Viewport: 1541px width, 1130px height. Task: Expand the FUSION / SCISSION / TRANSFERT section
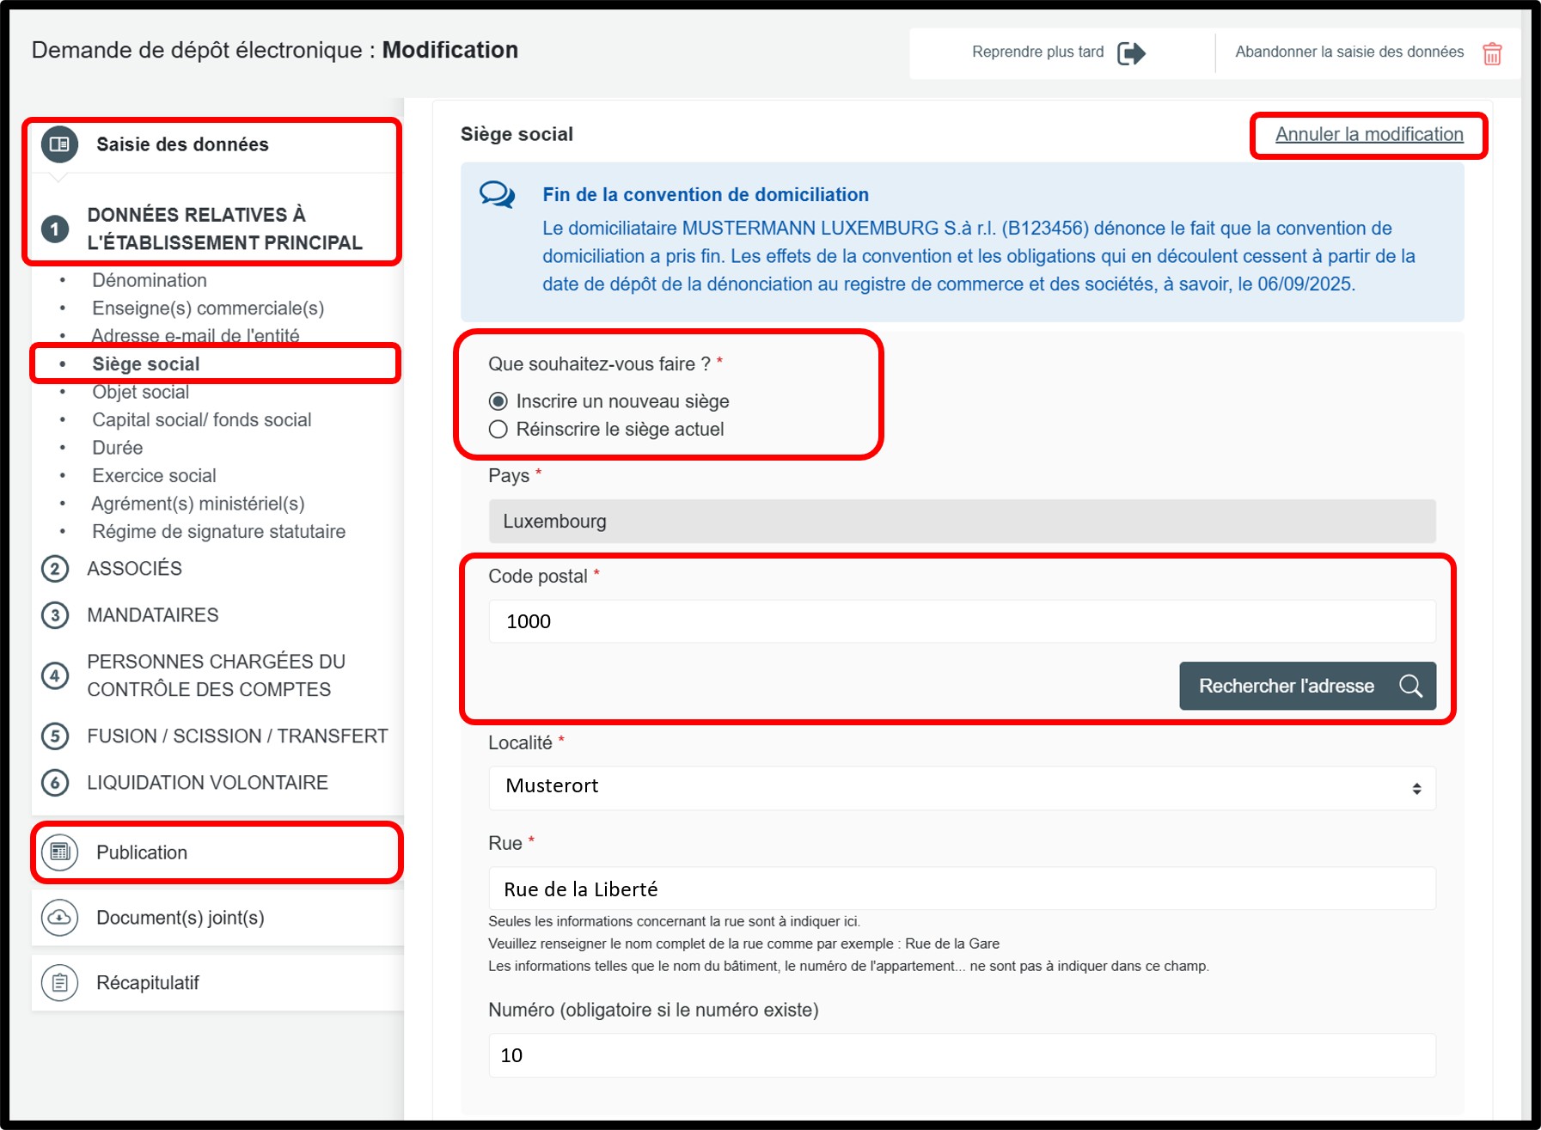tap(237, 736)
